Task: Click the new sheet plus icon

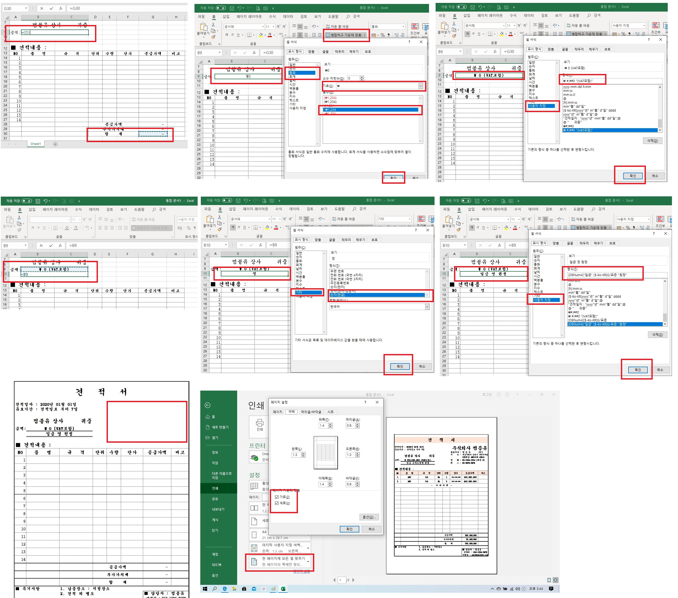Action: click(55, 144)
